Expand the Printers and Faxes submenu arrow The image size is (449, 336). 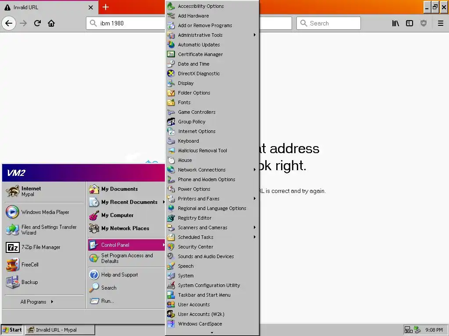pyautogui.click(x=255, y=199)
